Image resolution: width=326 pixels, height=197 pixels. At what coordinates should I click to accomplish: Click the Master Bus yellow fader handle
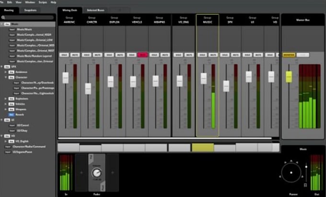[289, 77]
